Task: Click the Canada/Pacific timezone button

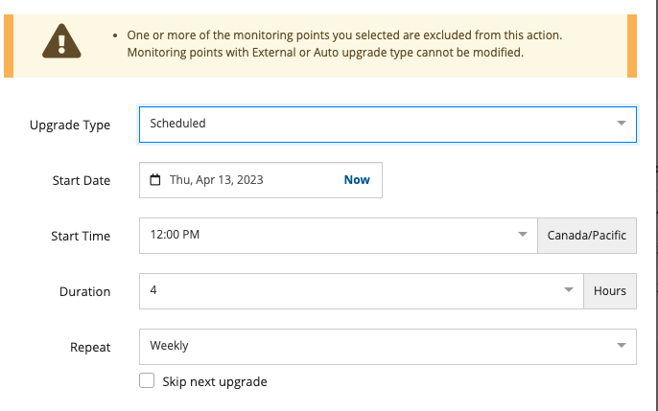Action: (x=587, y=235)
